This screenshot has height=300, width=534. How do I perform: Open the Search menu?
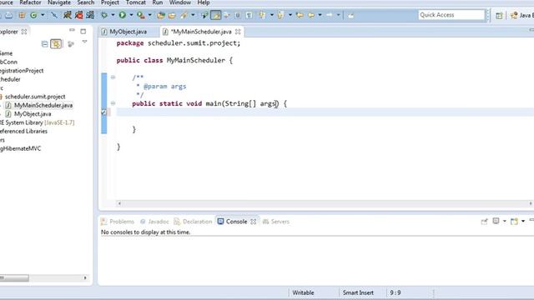pos(85,2)
